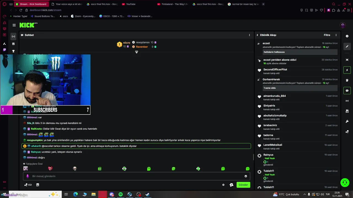Click roxypumpkin username in chat
The height and width of the screenshot is (198, 353).
(x=35, y=140)
